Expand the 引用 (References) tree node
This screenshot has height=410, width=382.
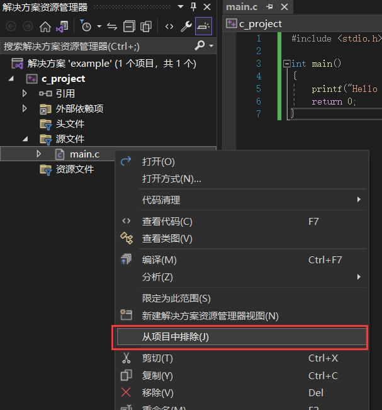(25, 93)
